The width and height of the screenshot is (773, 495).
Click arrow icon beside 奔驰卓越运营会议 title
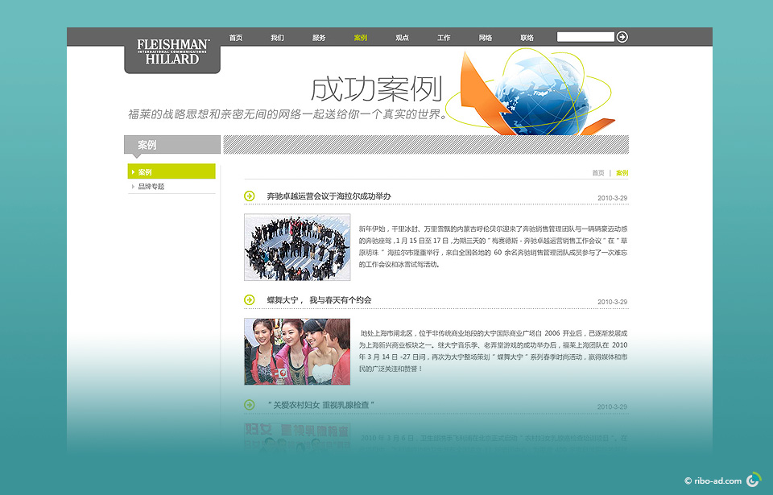coord(250,196)
